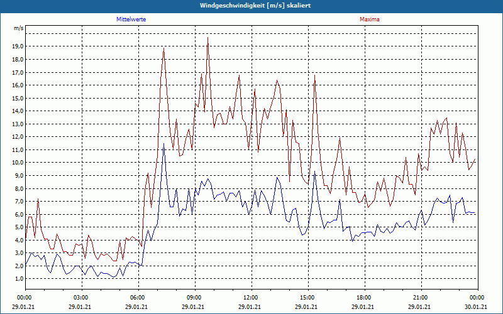Click the 6,0 y-axis value
This screenshot has width=503, height=314.
tap(19, 214)
